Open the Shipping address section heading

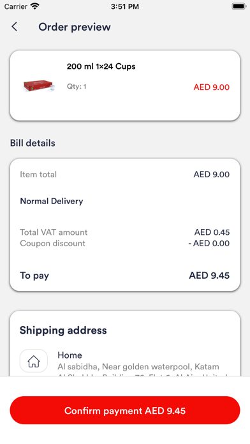click(63, 330)
